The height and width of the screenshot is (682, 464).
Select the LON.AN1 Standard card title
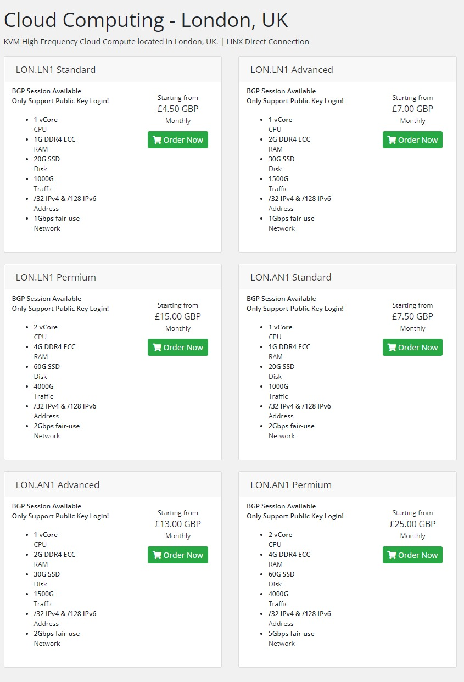coord(291,277)
